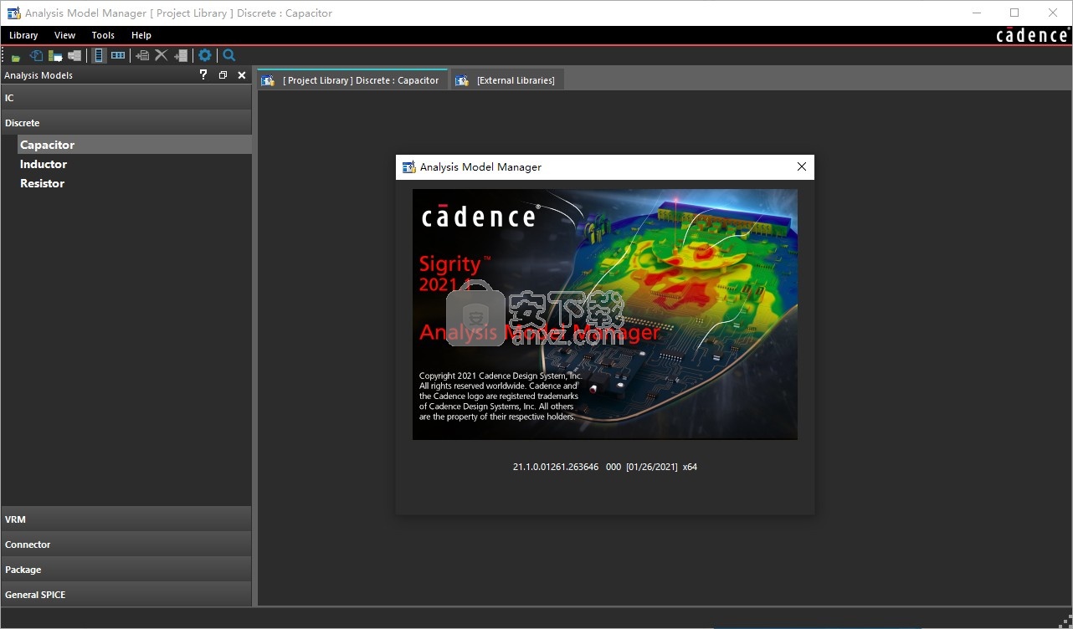The image size is (1073, 629).
Task: Click the blue reload library icon
Action: [x=36, y=56]
